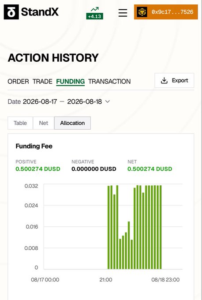This screenshot has width=202, height=300.
Task: Click the start date 2026-08-17
Action: [40, 101]
